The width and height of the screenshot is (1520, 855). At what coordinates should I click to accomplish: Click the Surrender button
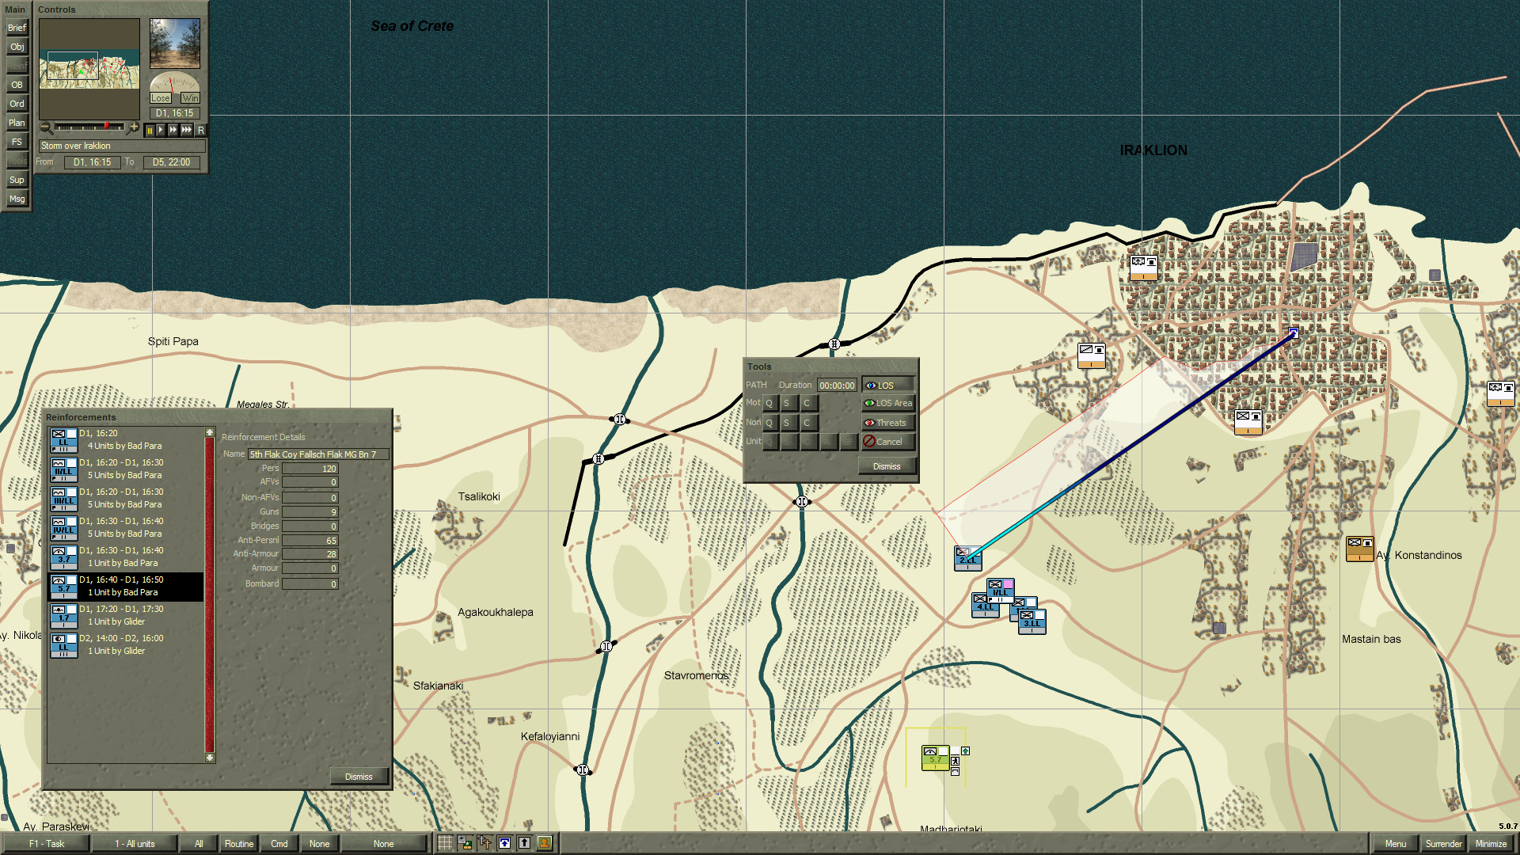(1442, 844)
